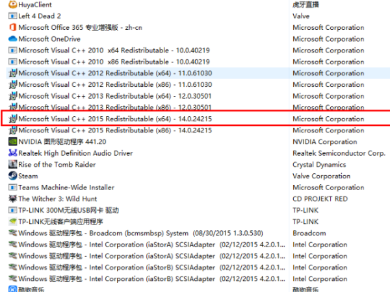Click Crystal Dynamics publisher cell
The height and width of the screenshot is (292, 390).
pyautogui.click(x=319, y=165)
